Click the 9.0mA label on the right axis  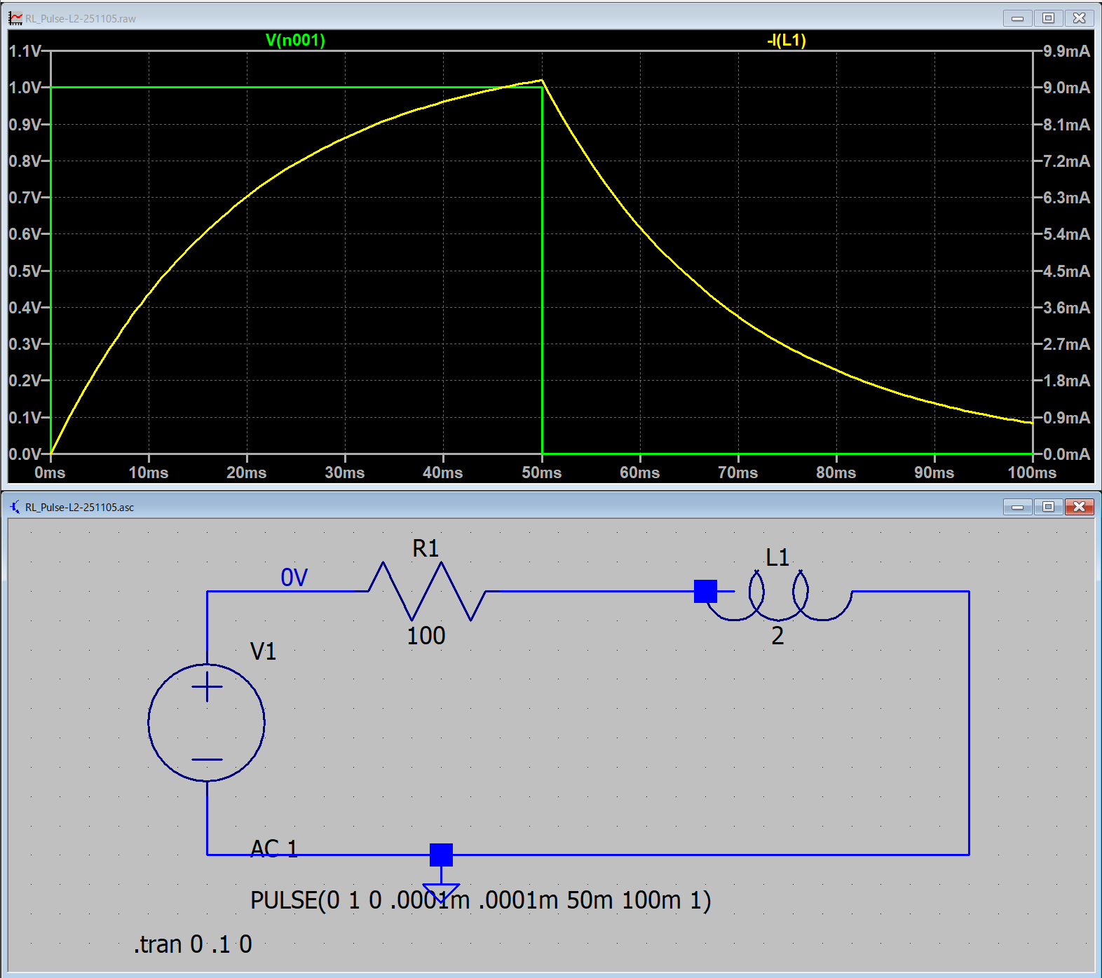click(x=1066, y=88)
